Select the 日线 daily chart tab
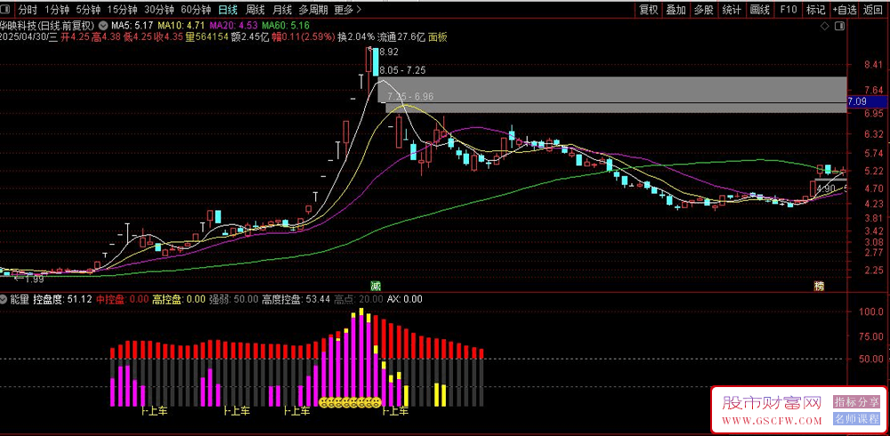 tap(228, 9)
